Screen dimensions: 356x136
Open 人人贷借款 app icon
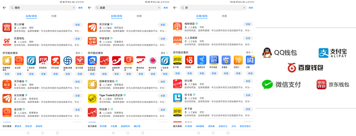178,41
